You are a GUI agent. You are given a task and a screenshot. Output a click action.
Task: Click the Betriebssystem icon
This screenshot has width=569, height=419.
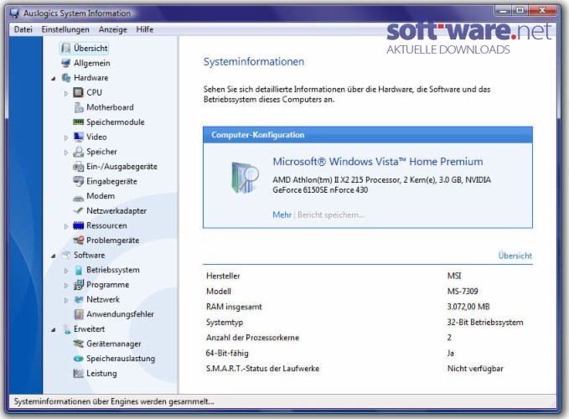tap(79, 270)
